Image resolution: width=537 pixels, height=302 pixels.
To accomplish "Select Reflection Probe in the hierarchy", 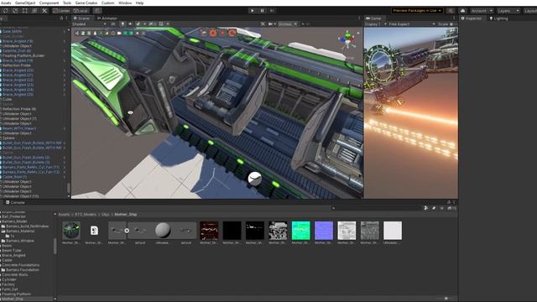I will point(17,65).
